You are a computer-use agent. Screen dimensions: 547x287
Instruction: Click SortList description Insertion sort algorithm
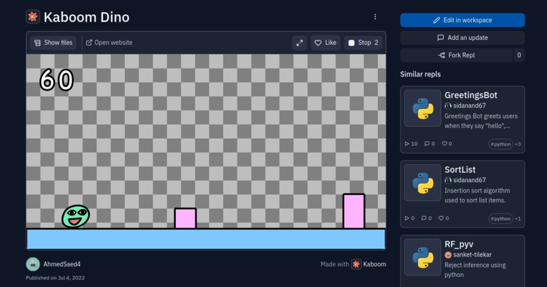click(477, 195)
